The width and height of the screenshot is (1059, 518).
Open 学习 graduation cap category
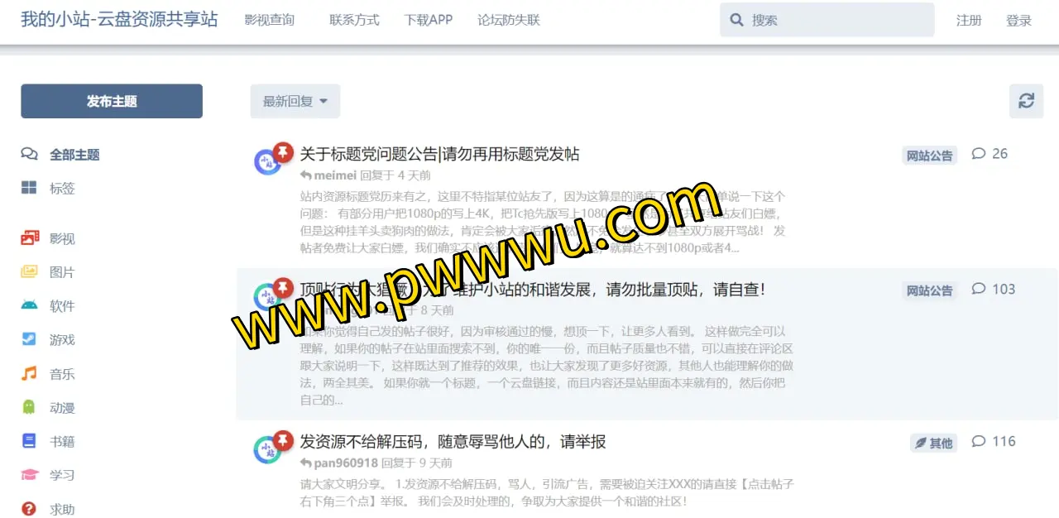pos(30,475)
